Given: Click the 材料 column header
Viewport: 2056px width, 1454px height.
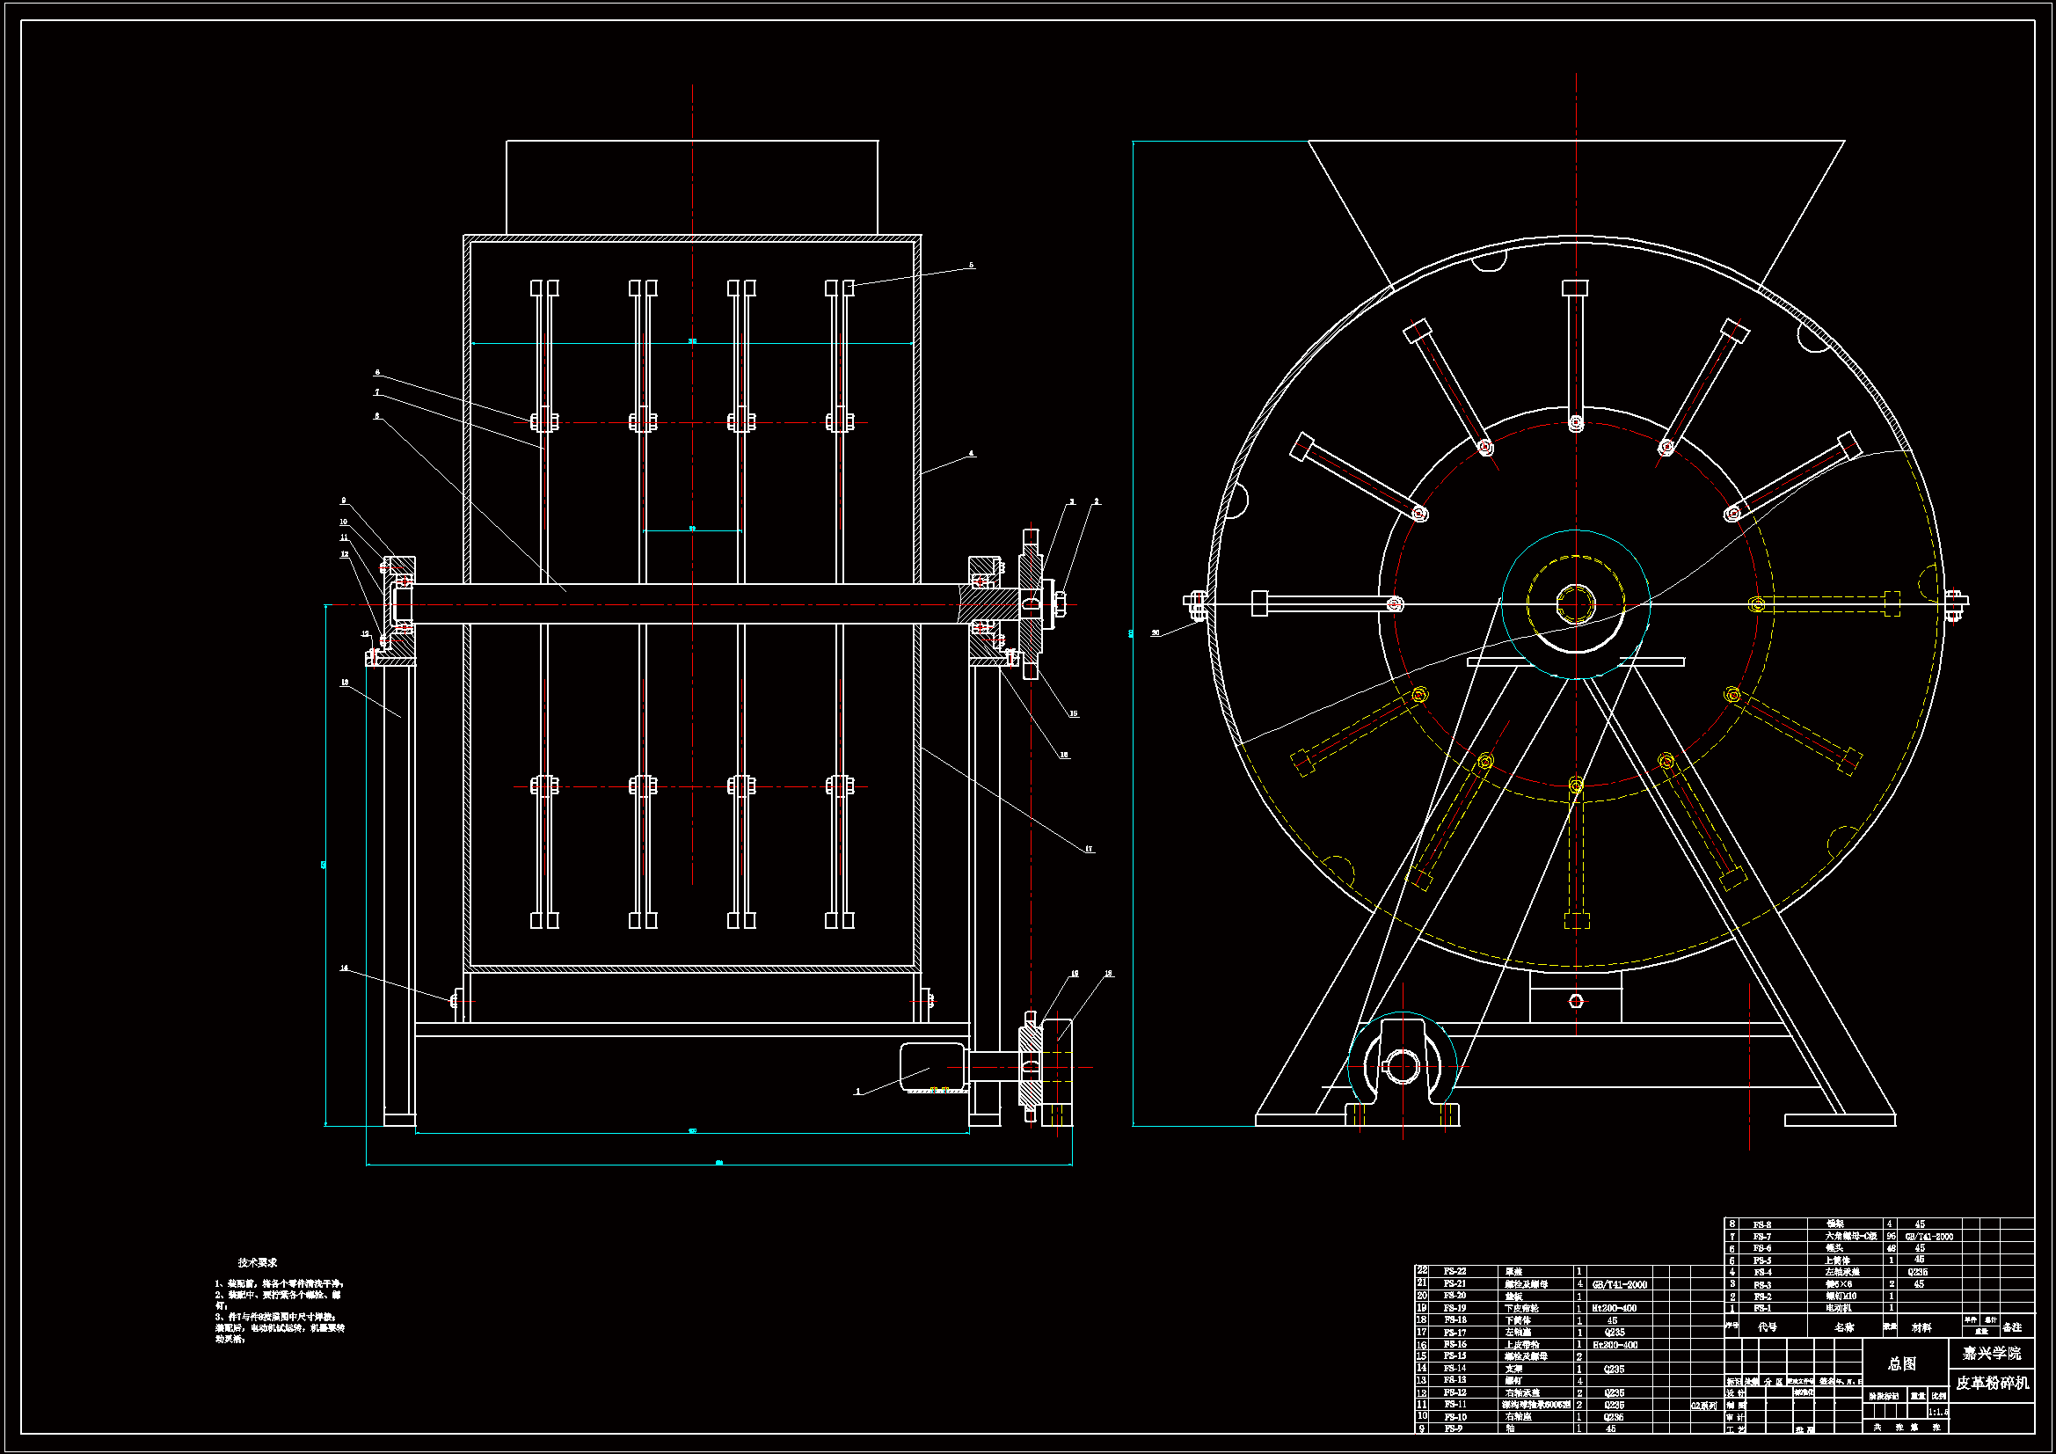Looking at the screenshot, I should coord(1921,1326).
